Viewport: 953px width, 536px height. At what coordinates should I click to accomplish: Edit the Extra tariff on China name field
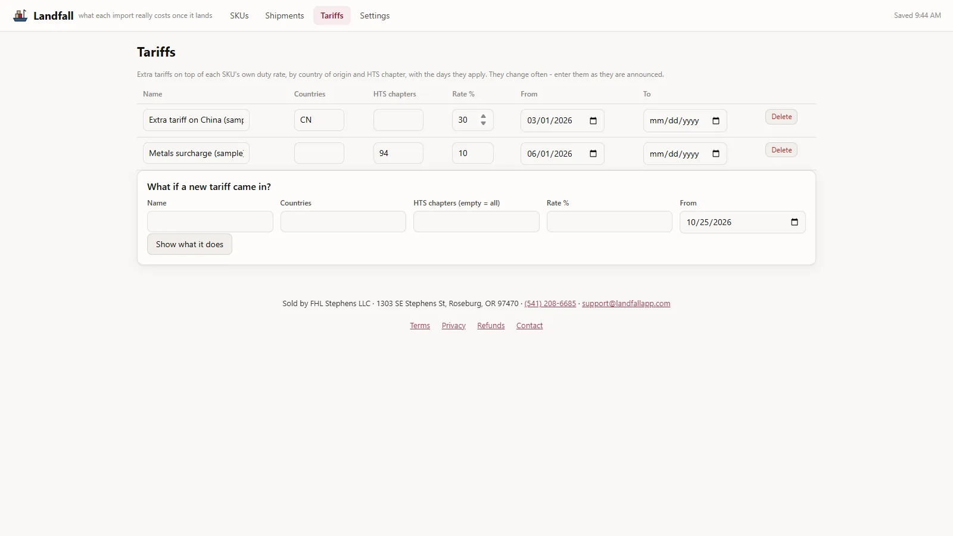pyautogui.click(x=196, y=120)
